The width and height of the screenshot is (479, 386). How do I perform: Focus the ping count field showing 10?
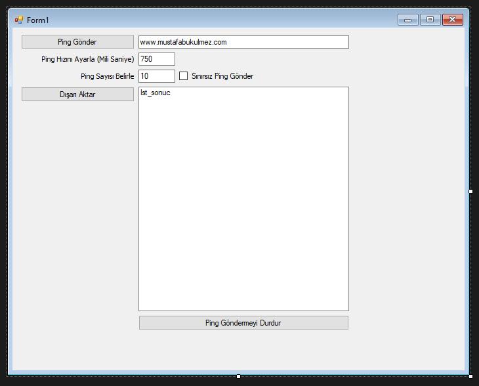pos(157,76)
